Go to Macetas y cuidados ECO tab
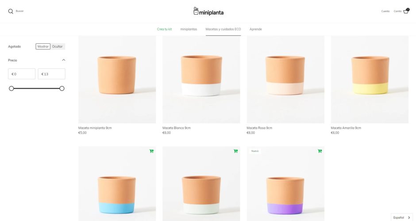 point(223,29)
